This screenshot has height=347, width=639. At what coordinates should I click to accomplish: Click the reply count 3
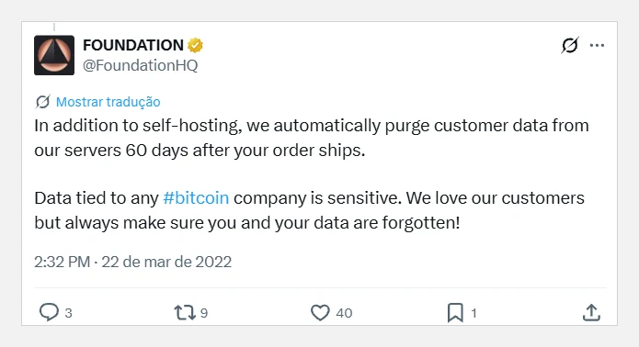68,313
